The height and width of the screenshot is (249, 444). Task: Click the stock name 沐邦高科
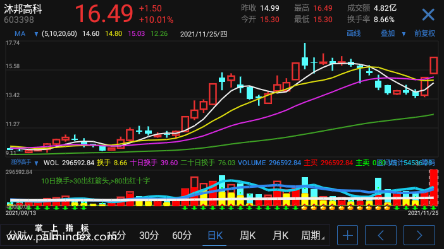[x=23, y=9]
